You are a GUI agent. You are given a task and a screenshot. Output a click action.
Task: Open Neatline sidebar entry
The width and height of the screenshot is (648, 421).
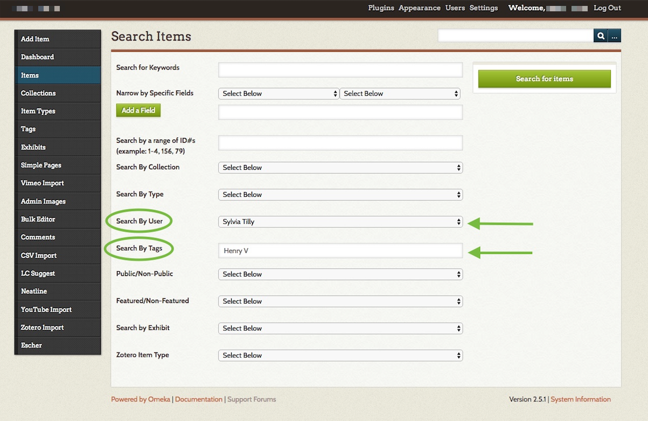coord(58,291)
